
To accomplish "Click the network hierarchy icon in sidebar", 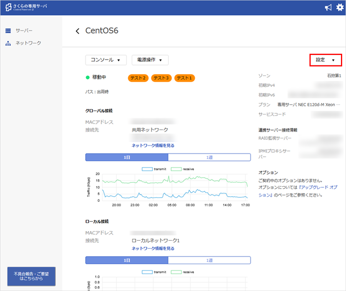I will [8, 43].
